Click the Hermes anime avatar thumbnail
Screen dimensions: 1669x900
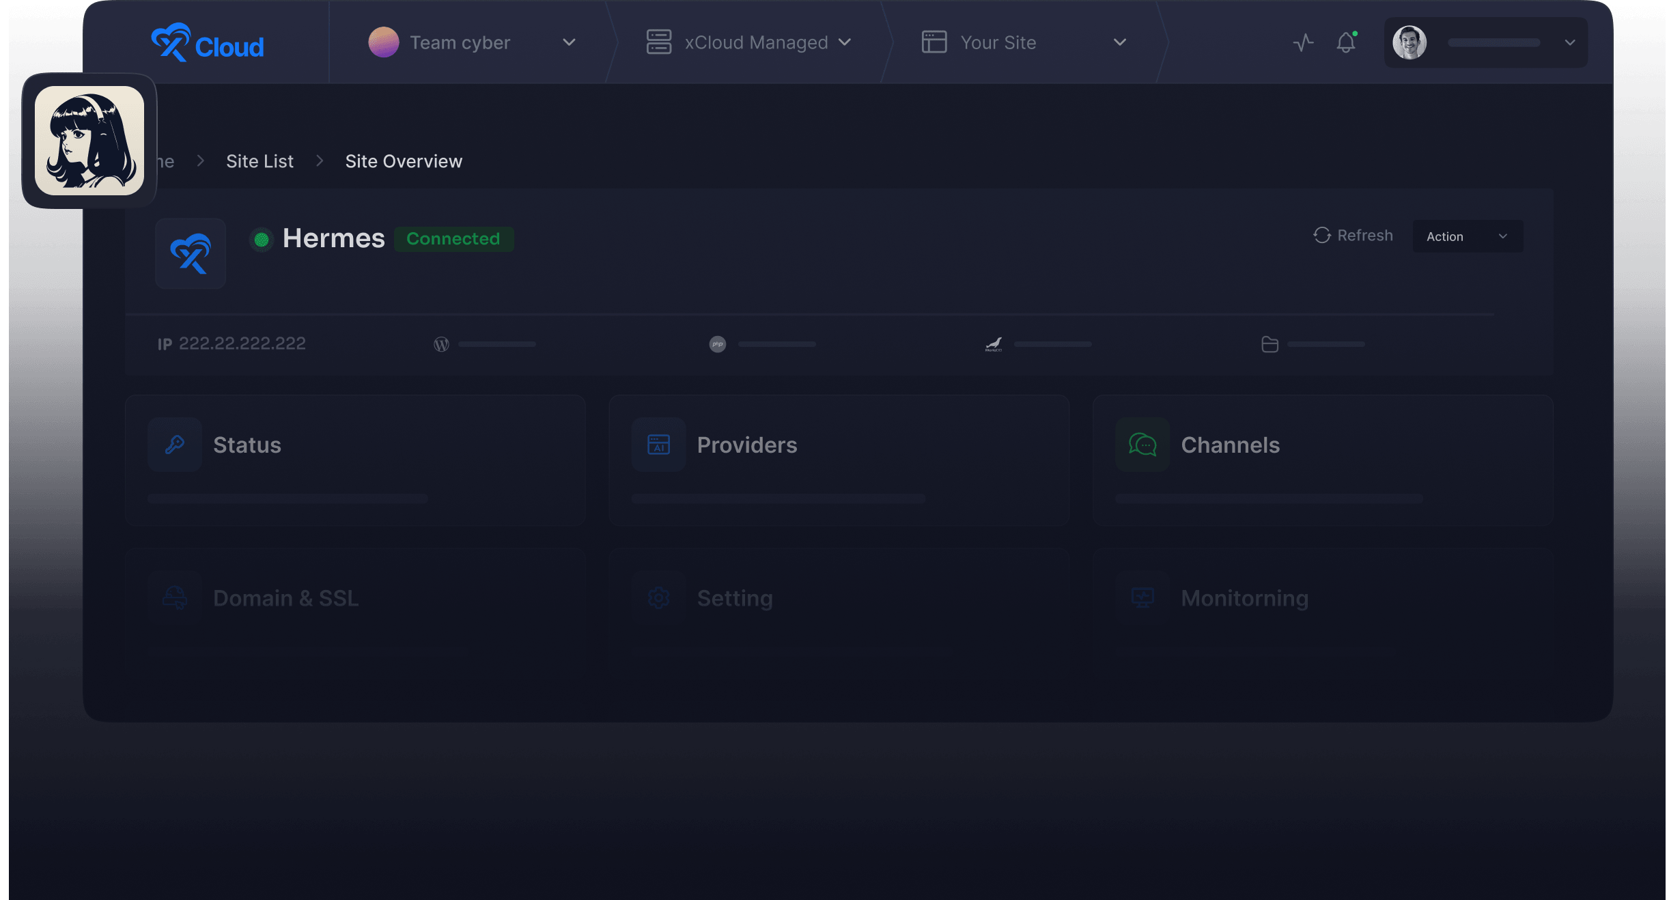(89, 141)
